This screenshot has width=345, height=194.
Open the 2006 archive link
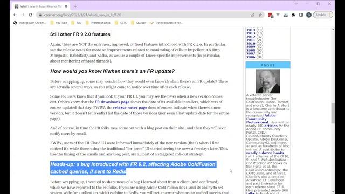251,57
